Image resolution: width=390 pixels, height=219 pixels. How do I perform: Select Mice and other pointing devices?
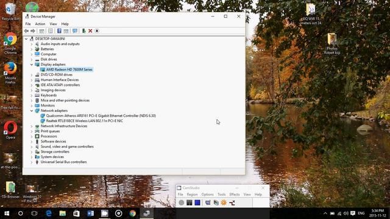(65, 100)
